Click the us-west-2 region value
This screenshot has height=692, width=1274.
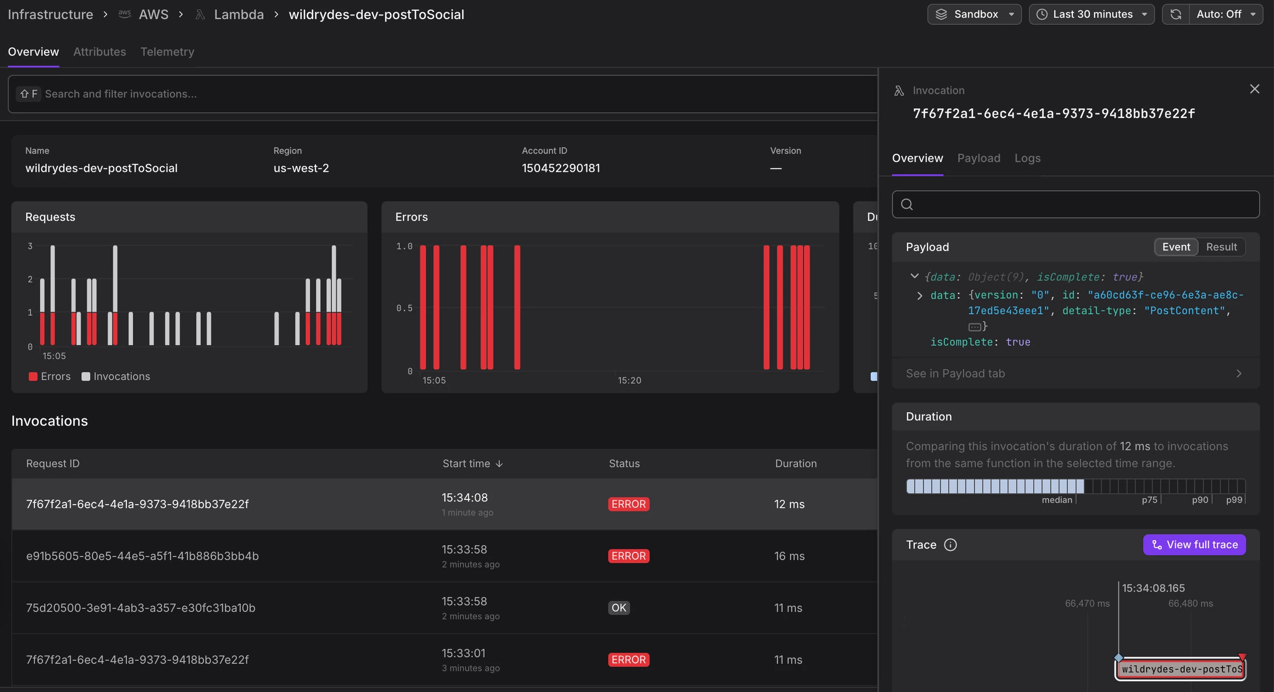click(301, 168)
